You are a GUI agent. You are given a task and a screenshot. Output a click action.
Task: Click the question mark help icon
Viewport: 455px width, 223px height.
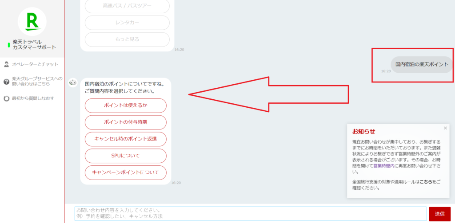6,82
